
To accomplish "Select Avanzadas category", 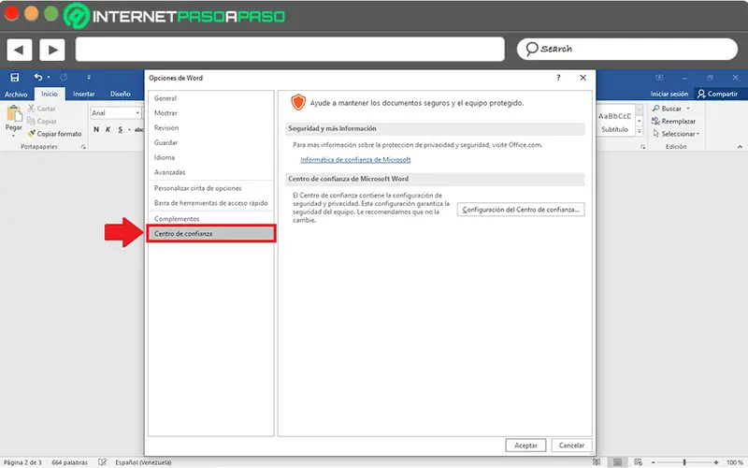I will 211,172.
